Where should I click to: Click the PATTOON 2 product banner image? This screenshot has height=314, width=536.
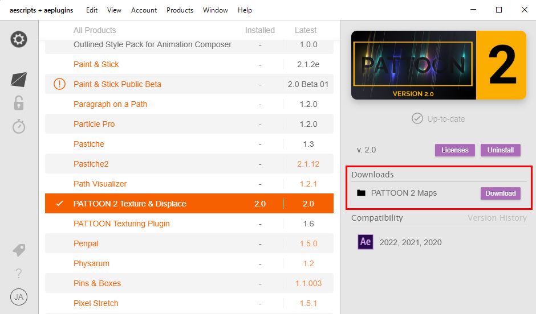pos(438,65)
